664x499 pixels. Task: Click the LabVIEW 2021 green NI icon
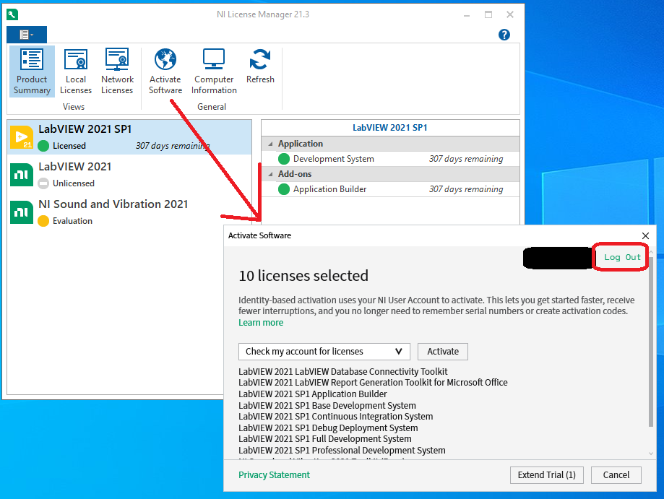[22, 175]
